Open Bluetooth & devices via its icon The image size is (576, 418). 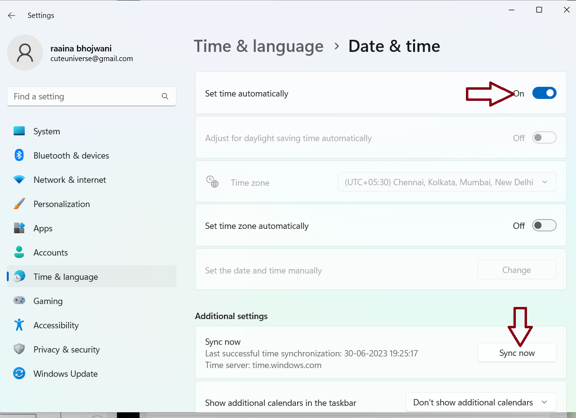pyautogui.click(x=19, y=156)
